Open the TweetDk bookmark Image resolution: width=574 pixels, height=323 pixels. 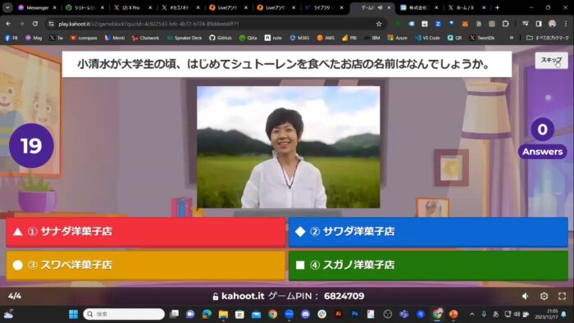(482, 38)
